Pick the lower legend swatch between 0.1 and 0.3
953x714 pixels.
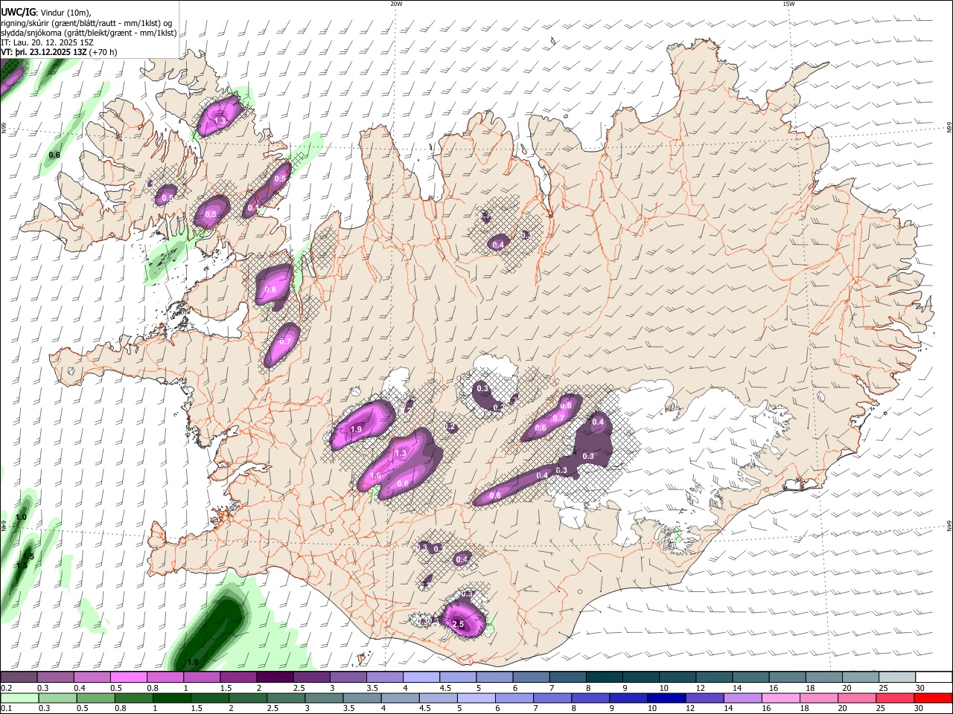click(x=19, y=698)
